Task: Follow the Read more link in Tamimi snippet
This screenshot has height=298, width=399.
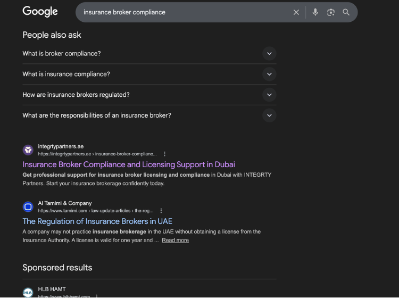Action: point(176,240)
